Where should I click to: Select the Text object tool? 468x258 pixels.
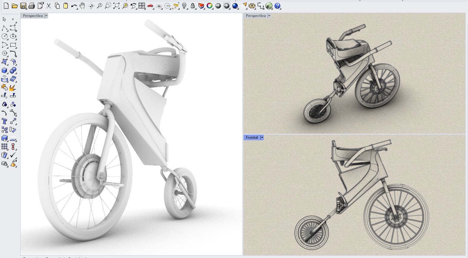[5, 121]
